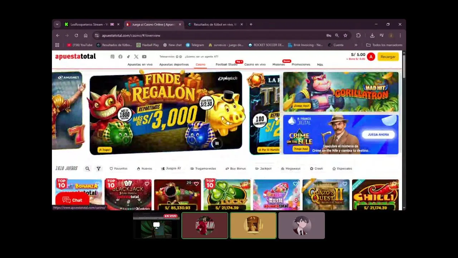Open the games filter funnel icon
Image resolution: width=458 pixels, height=258 pixels.
(x=98, y=168)
